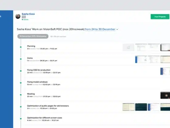
Task: Click Sasha Koss avatar photo
Action: pyautogui.click(x=18, y=16)
